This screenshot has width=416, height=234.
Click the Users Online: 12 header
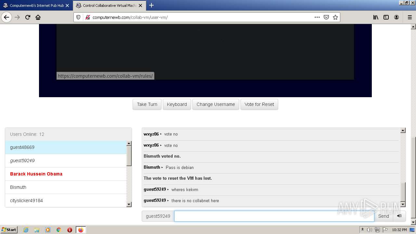[x=68, y=134]
